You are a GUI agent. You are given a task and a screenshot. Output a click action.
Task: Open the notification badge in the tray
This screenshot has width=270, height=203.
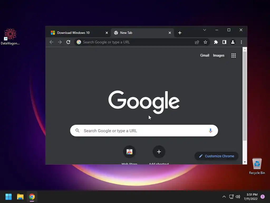[x=263, y=197]
